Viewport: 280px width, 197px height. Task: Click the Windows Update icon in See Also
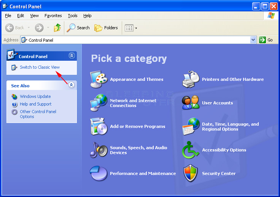pos(14,96)
